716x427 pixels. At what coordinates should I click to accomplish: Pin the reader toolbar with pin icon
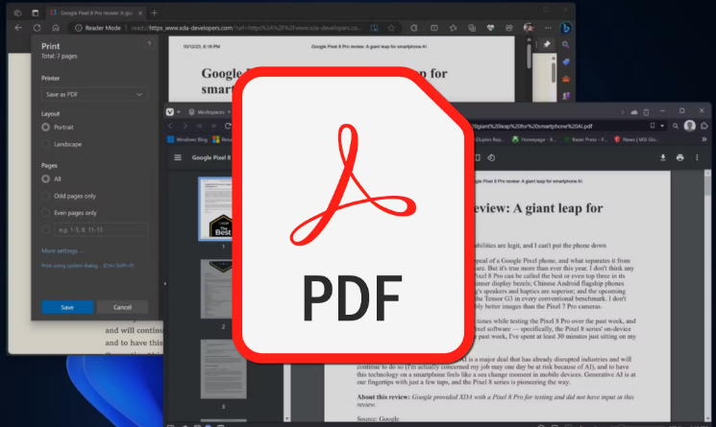click(x=547, y=44)
